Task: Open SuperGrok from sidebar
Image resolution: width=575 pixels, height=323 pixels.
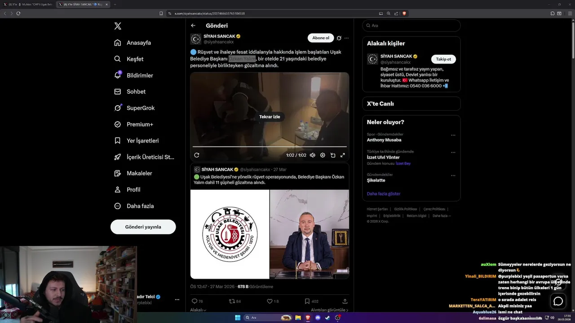Action: (134, 108)
